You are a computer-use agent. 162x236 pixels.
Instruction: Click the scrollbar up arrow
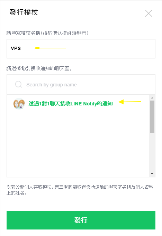(x=152, y=98)
